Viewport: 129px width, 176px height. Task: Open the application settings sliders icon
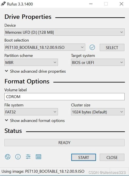pyautogui.click(x=28, y=157)
